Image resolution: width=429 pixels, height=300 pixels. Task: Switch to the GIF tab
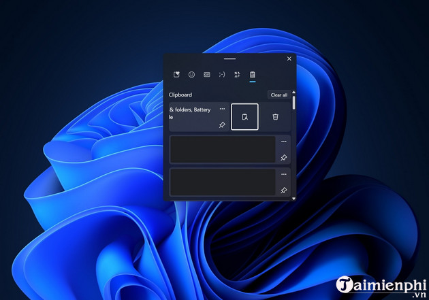(207, 74)
